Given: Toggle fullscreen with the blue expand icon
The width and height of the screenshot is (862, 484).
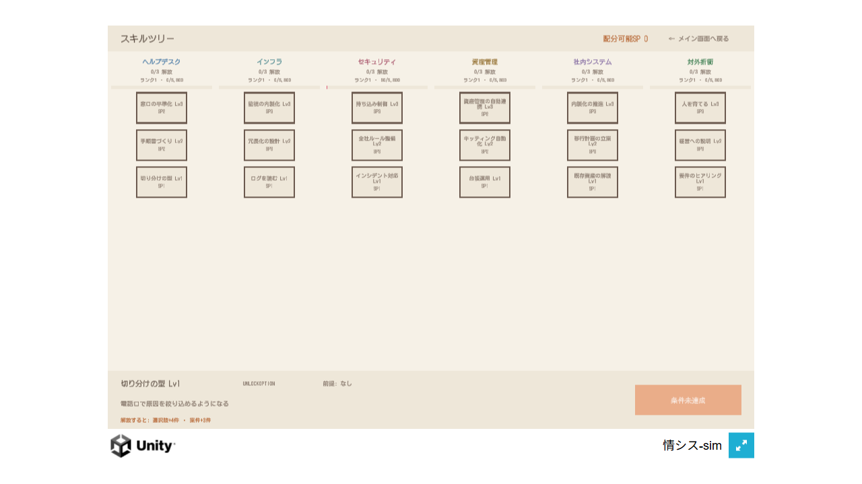Looking at the screenshot, I should click(x=741, y=445).
